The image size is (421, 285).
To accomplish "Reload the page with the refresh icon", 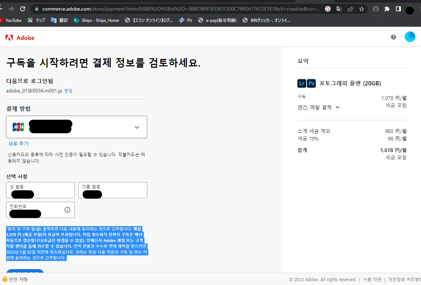I will pos(23,9).
